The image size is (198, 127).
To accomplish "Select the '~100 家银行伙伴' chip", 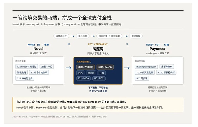I will 166,72.
